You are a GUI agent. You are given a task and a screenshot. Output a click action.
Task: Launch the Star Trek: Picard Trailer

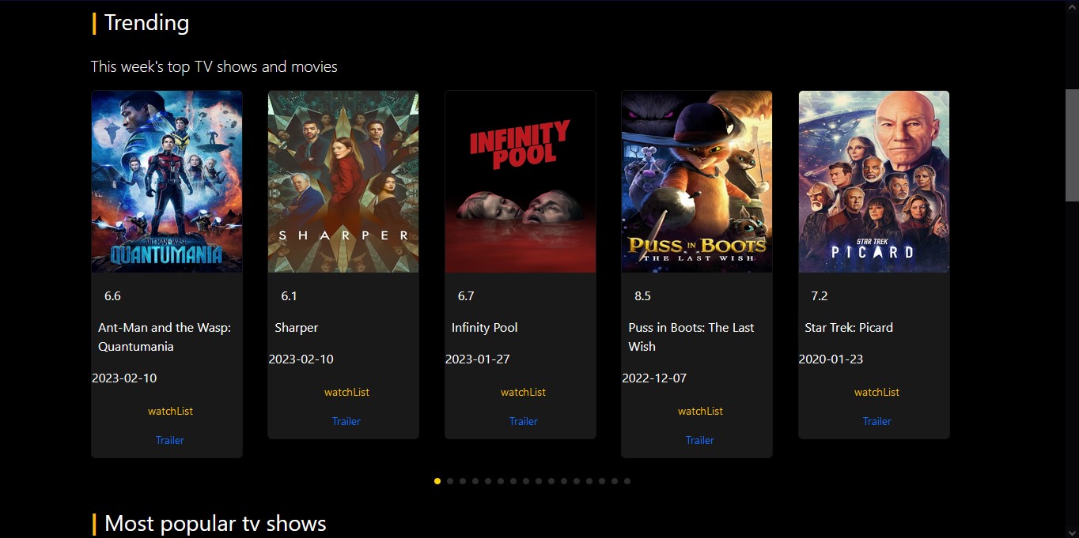[x=876, y=421]
